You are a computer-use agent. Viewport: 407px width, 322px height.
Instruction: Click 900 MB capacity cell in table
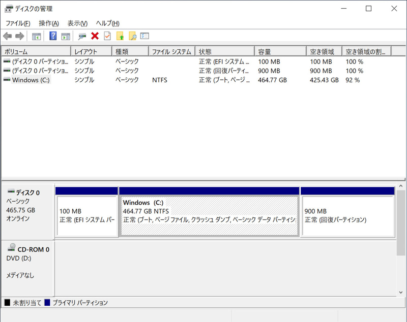(x=269, y=71)
